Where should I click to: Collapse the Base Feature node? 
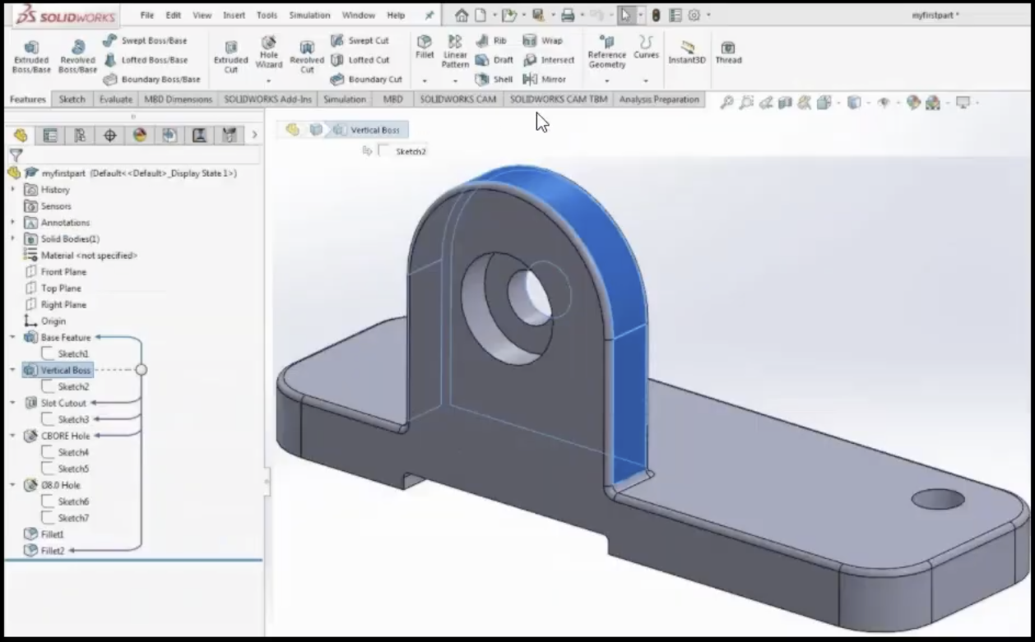tap(12, 337)
